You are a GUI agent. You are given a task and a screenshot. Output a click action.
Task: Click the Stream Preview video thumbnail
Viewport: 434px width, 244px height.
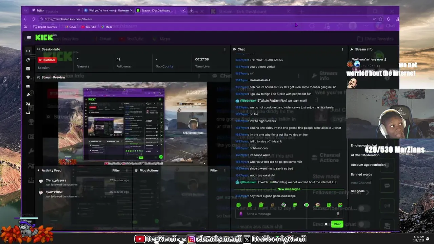click(133, 123)
